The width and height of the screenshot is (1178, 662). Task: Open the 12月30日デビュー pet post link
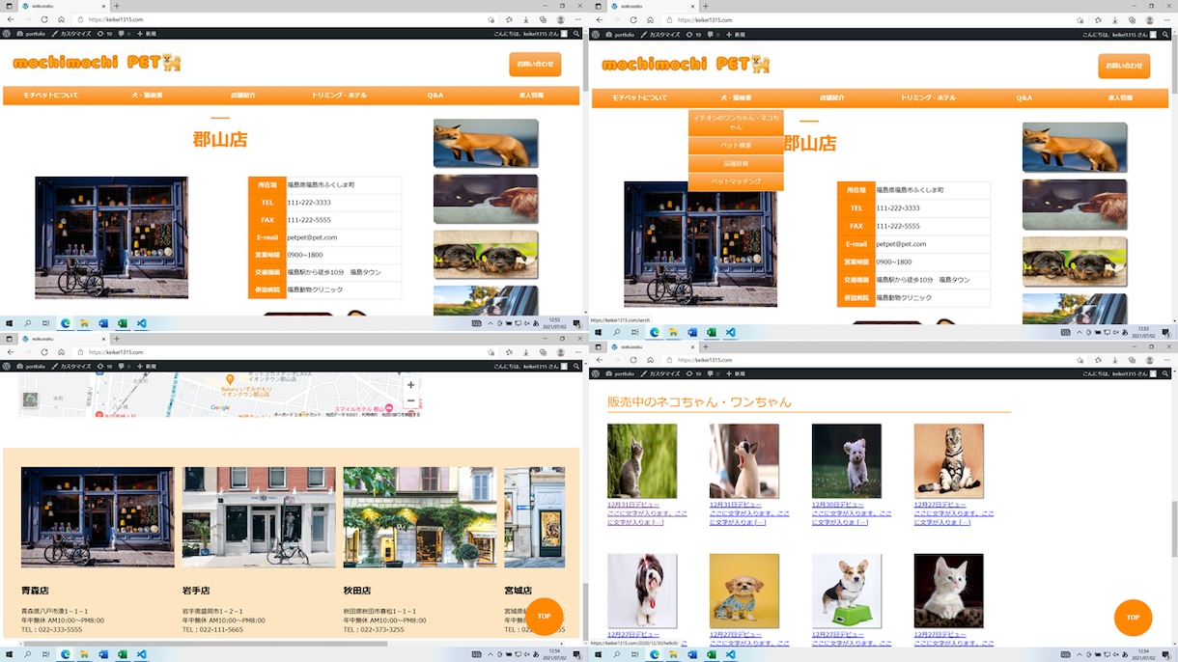[838, 505]
